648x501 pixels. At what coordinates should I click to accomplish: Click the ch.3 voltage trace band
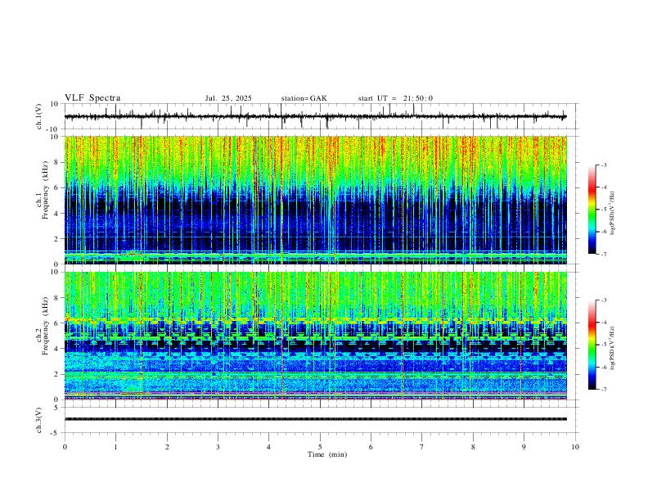(315, 419)
